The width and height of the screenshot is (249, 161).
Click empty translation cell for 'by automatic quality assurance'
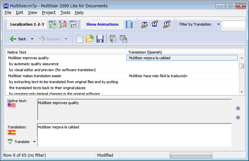pyautogui.click(x=182, y=64)
